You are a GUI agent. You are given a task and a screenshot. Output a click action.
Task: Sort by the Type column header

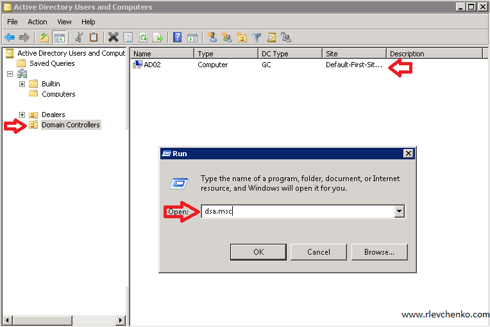pos(226,54)
